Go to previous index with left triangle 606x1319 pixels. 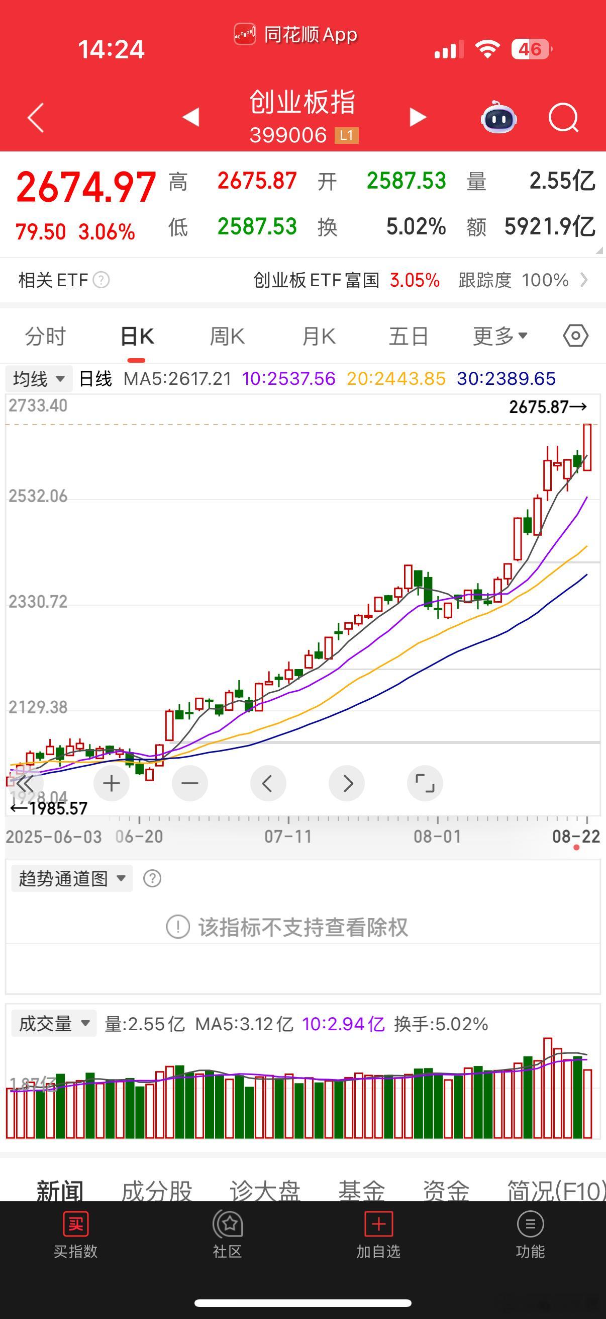[191, 117]
